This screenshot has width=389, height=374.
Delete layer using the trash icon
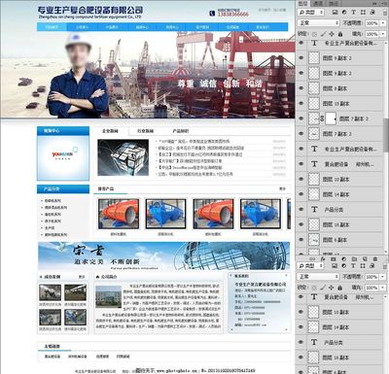coord(375,259)
